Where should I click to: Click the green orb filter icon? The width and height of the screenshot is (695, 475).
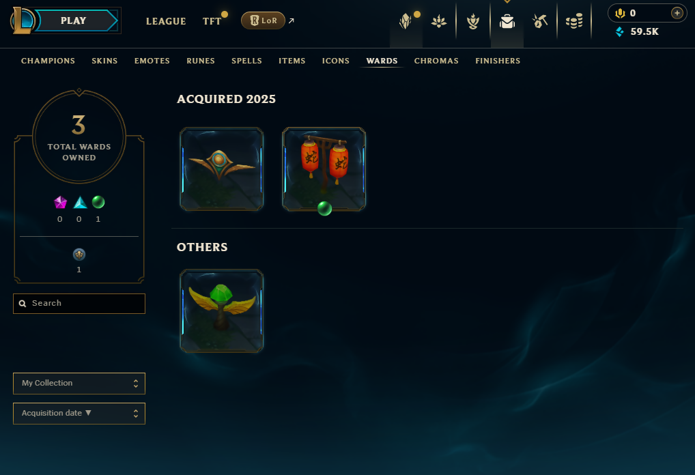98,202
